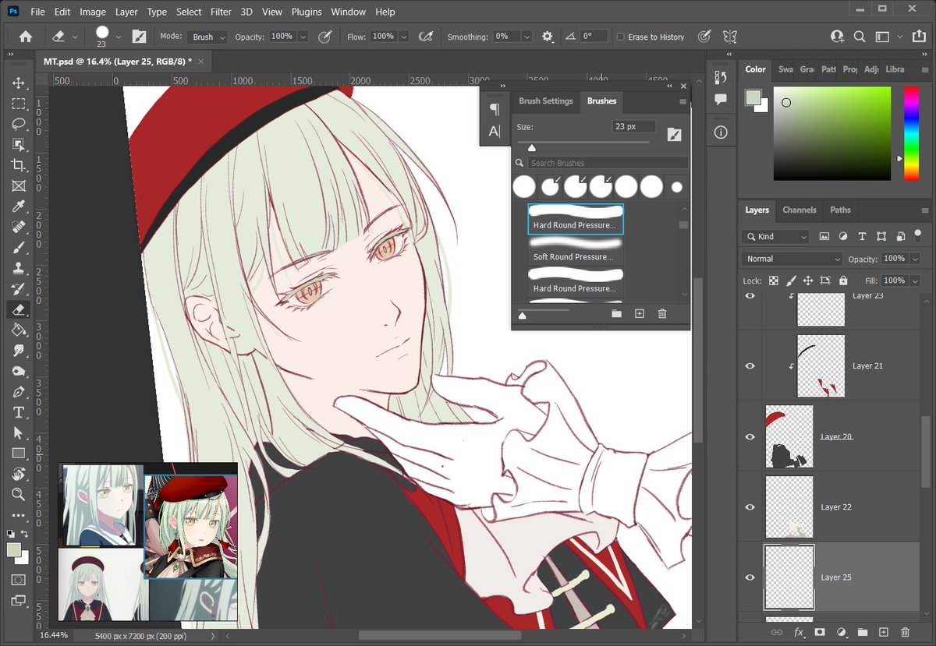Switch to the Channels tab
Image resolution: width=936 pixels, height=646 pixels.
tap(799, 210)
